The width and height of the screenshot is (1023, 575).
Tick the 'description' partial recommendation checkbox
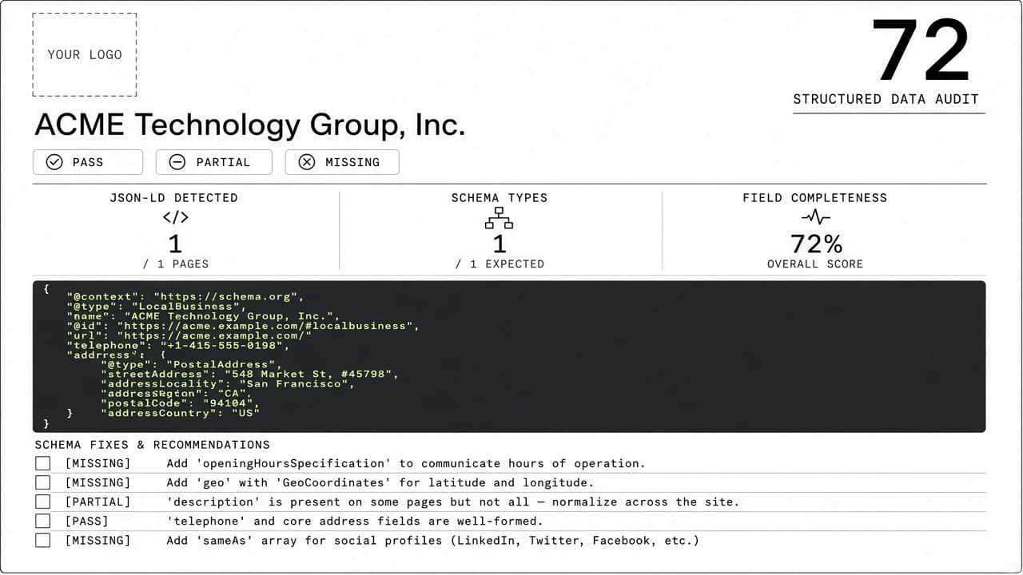42,502
